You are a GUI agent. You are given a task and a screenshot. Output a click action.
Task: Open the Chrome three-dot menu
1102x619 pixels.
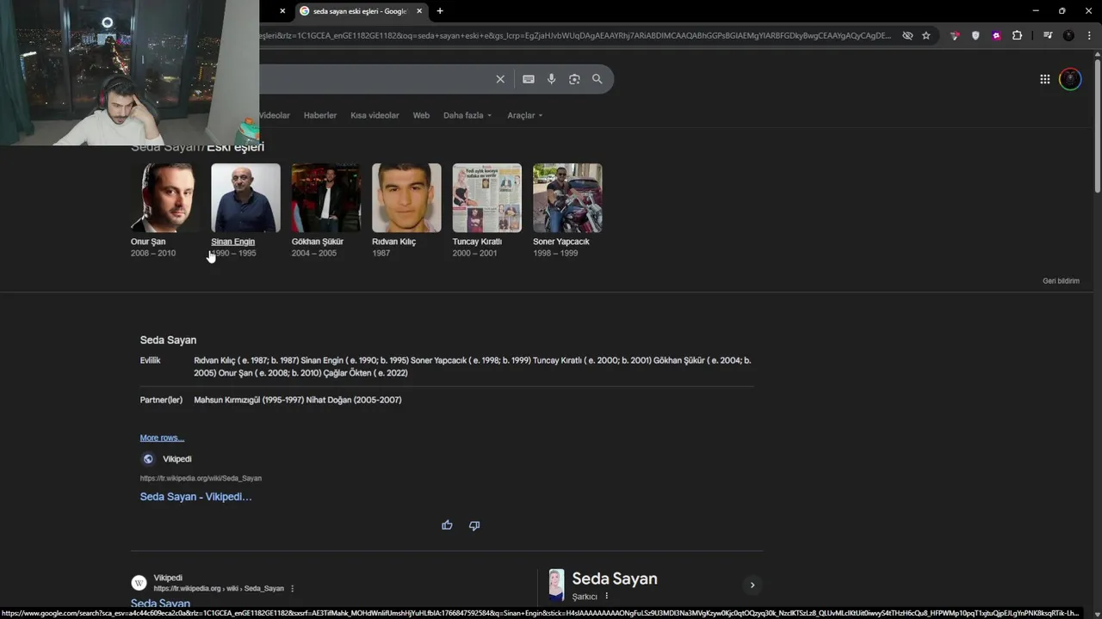(x=1089, y=35)
